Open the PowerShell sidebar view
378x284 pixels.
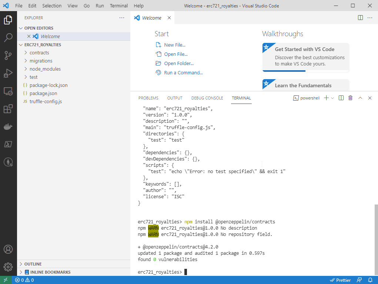tap(8, 144)
